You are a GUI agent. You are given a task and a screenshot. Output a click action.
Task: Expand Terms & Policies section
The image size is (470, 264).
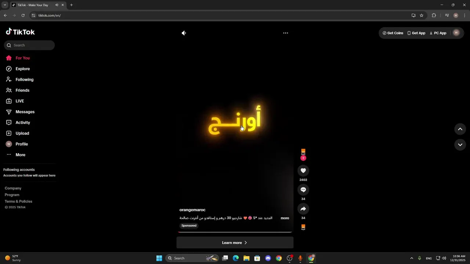click(18, 201)
